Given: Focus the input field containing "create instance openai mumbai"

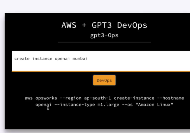Looking at the screenshot, I should coord(101,61).
